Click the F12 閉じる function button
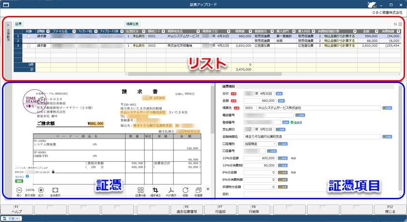Screen dimensions: 407x222 [390, 209]
